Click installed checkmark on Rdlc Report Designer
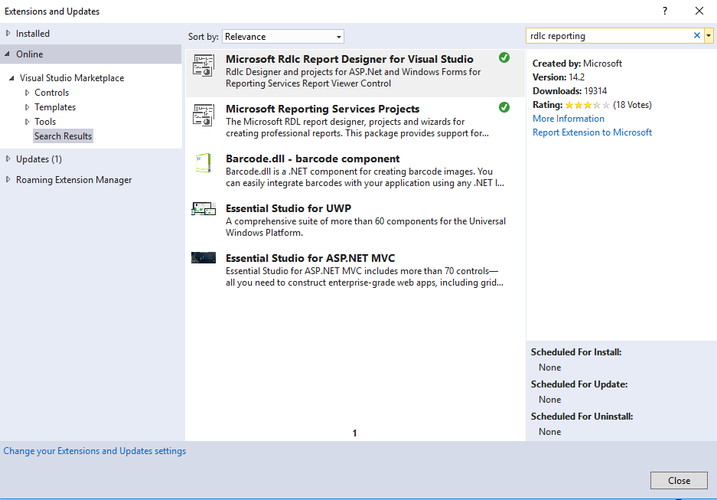 504,57
